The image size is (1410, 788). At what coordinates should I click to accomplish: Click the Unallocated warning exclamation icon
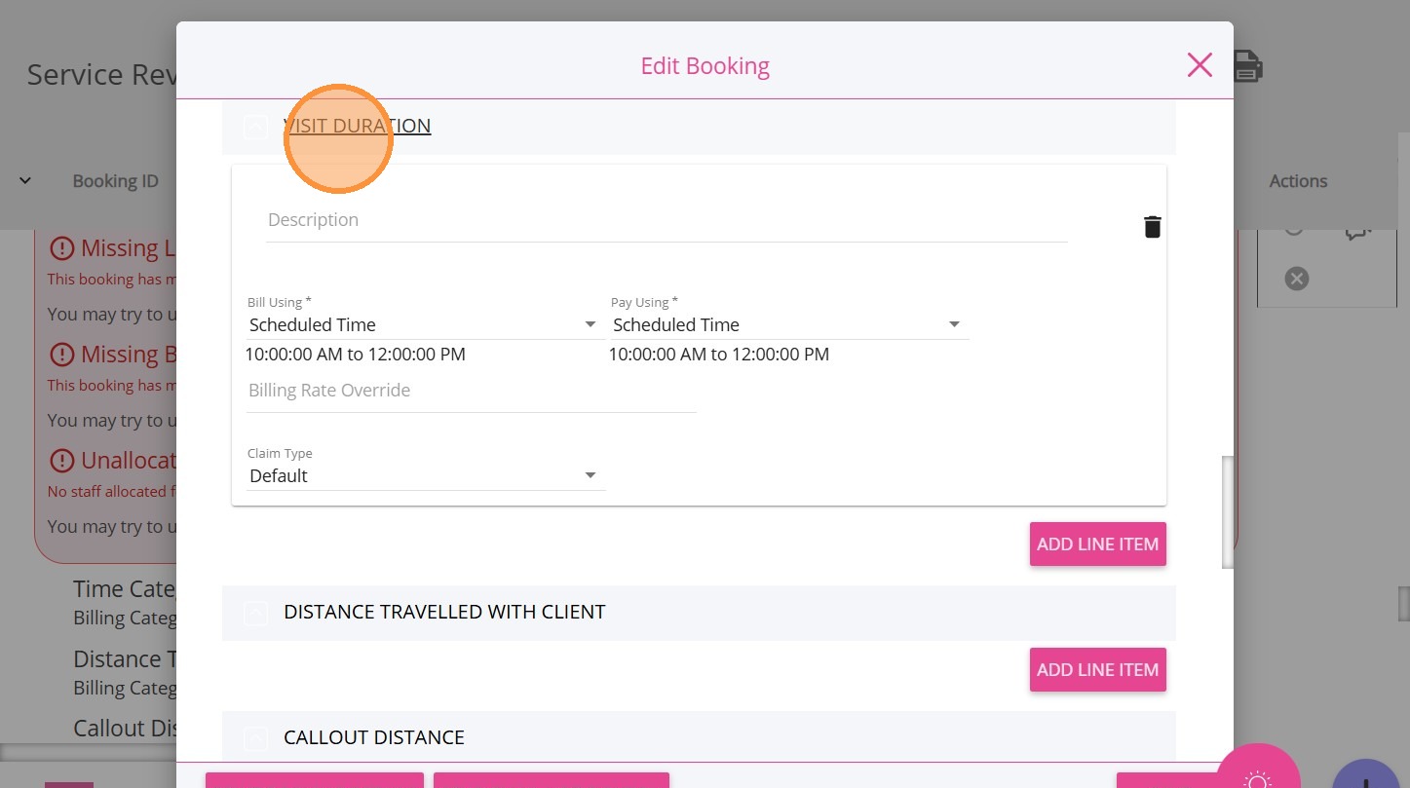pos(61,461)
